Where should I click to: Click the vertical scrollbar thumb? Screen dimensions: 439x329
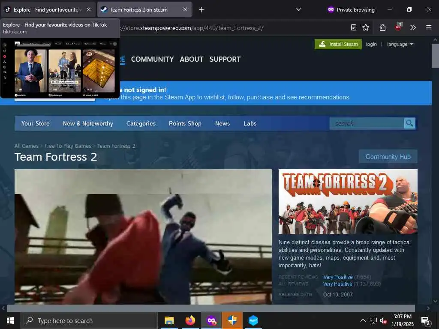(x=435, y=56)
